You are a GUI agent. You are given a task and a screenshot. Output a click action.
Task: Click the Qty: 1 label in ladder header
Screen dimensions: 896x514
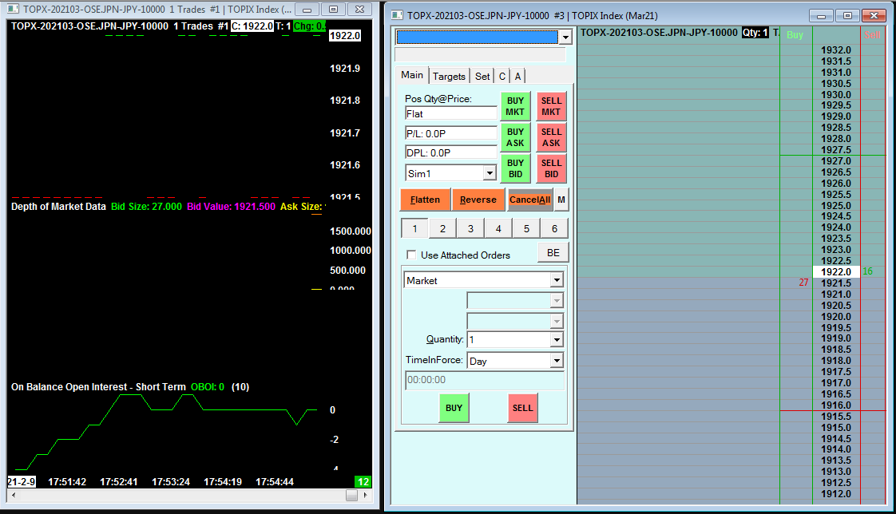[x=755, y=33]
